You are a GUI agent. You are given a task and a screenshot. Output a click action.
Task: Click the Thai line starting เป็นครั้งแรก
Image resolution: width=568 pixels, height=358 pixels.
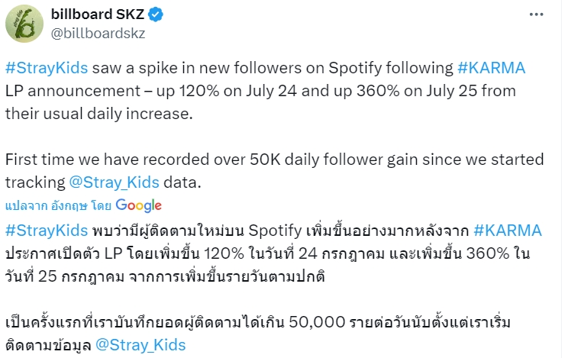coord(258,322)
